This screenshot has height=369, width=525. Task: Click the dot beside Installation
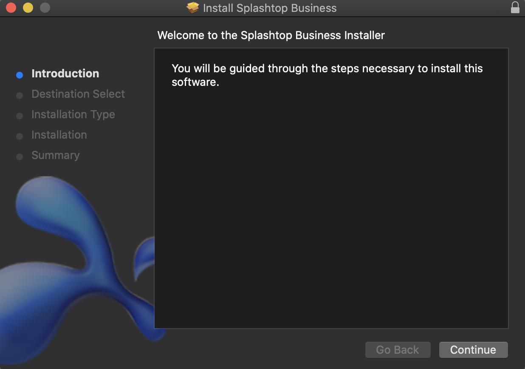coord(20,136)
